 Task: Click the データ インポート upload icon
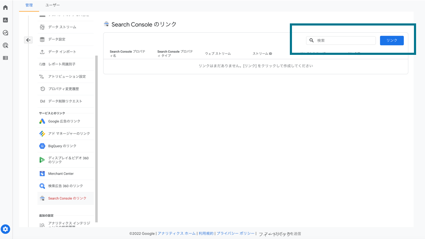(x=42, y=51)
